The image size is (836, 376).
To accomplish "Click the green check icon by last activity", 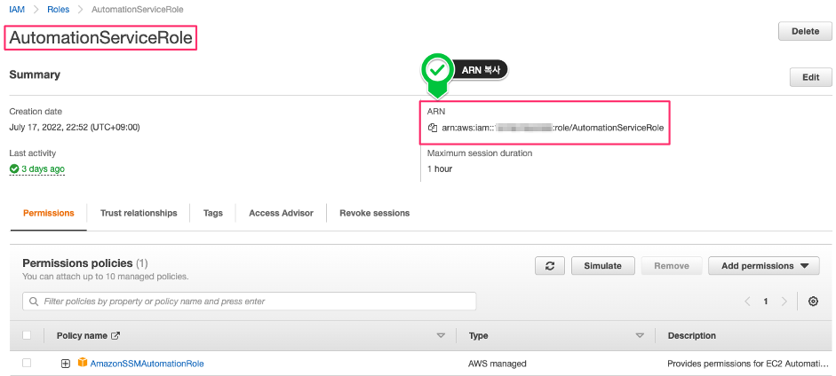I will tap(14, 169).
